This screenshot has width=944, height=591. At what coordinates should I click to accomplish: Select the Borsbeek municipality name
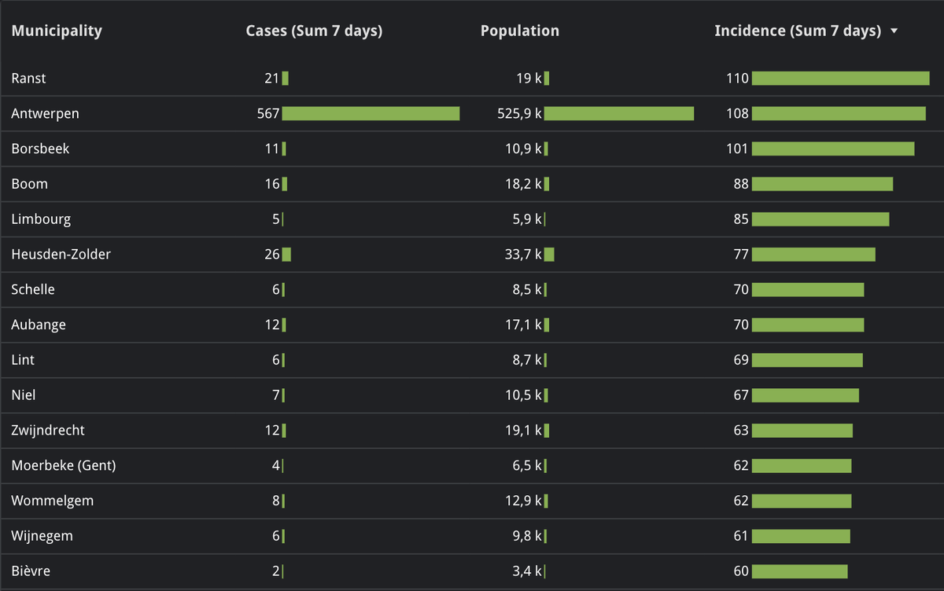40,149
